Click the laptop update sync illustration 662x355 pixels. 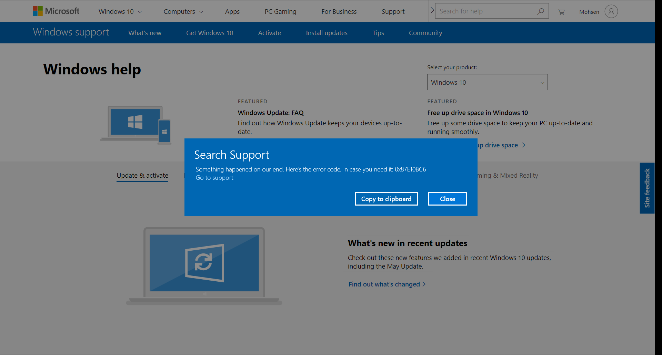(204, 265)
